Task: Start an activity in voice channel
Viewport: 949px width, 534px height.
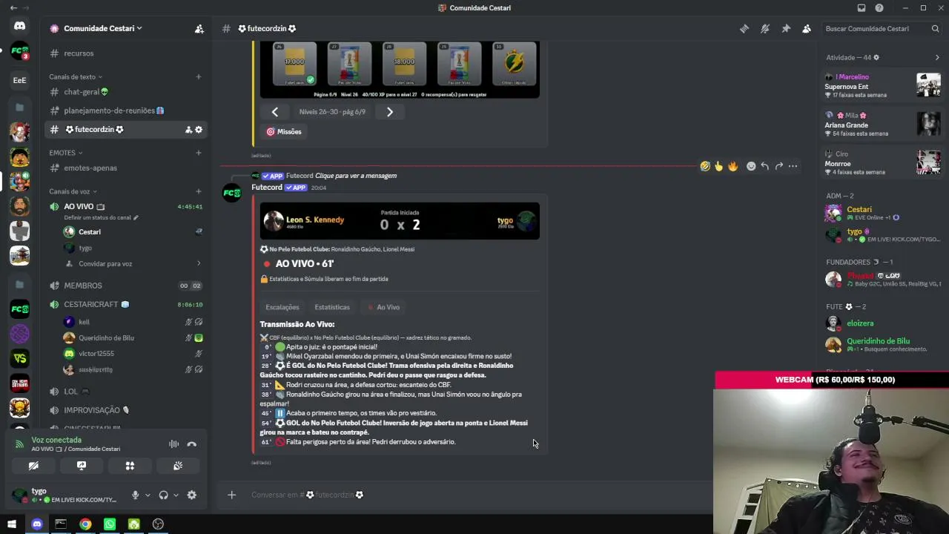Action: pos(130,466)
